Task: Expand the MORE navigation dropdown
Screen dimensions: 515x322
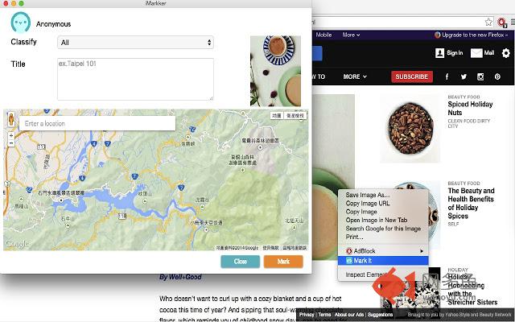Action: tap(355, 76)
